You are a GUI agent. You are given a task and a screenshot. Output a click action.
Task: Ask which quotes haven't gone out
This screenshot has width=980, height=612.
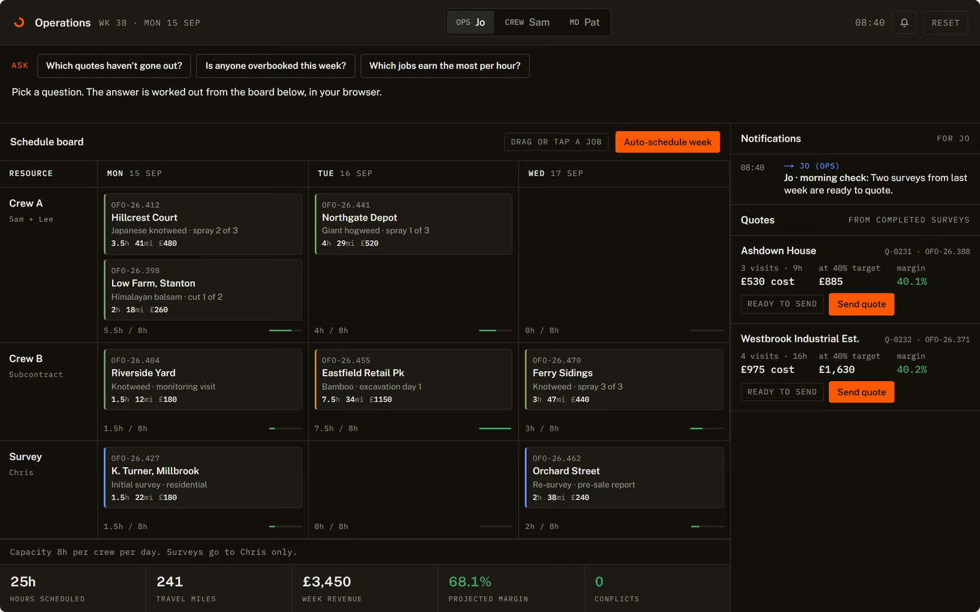(x=114, y=66)
